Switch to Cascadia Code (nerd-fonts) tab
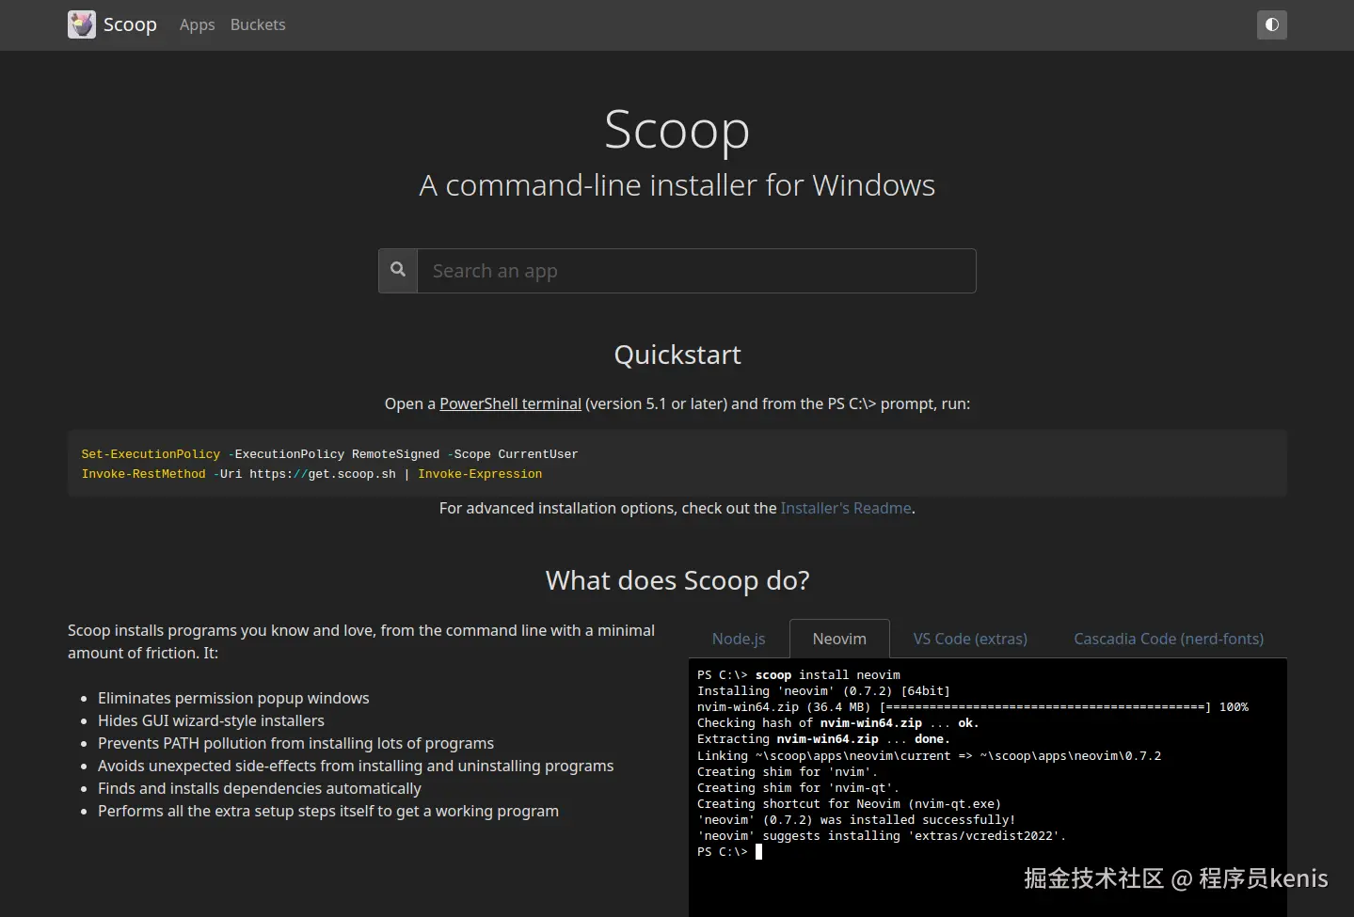The height and width of the screenshot is (917, 1354). click(1169, 639)
